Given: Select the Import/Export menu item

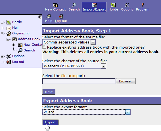Looking at the screenshot, I should [x=94, y=7].
